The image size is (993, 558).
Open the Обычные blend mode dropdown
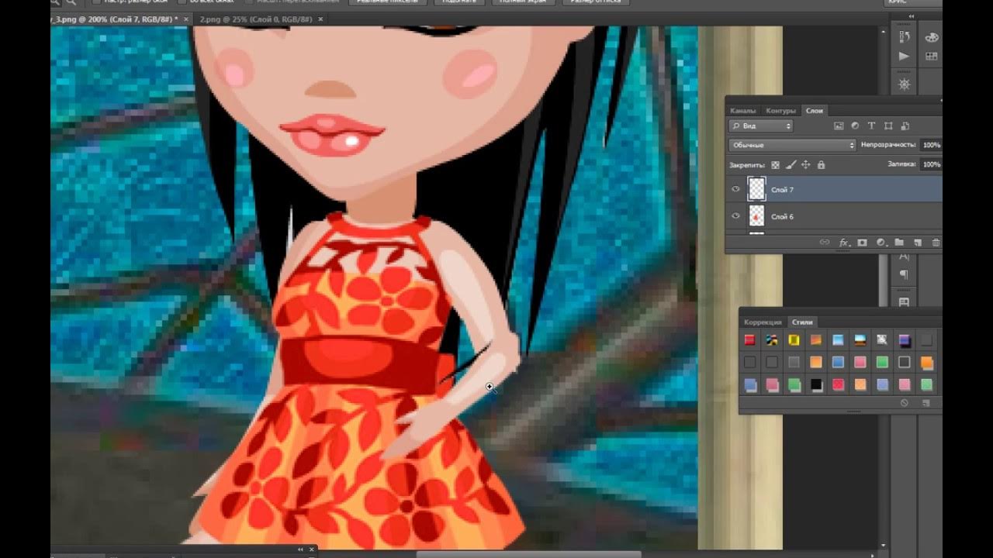(x=792, y=145)
